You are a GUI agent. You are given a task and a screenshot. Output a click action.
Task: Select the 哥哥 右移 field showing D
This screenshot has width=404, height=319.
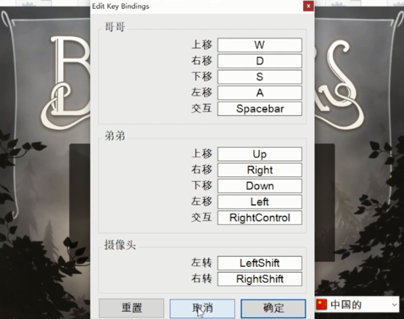pyautogui.click(x=260, y=61)
